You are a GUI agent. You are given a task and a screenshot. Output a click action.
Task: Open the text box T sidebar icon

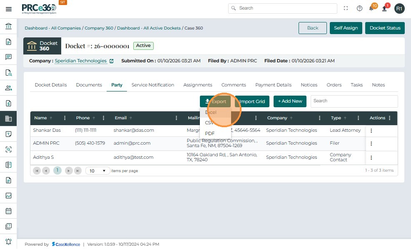coord(8,134)
